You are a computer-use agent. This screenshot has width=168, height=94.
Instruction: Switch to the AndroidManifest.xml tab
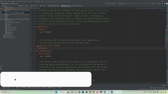pos(78,6)
